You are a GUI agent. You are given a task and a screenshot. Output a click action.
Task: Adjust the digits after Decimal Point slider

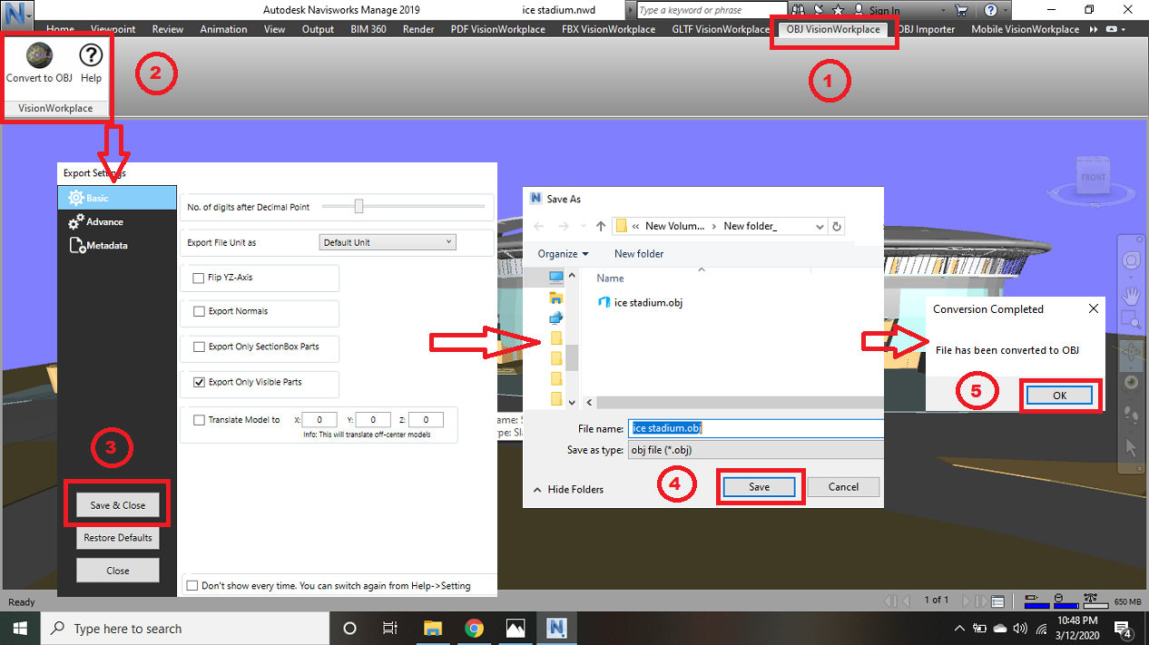358,207
